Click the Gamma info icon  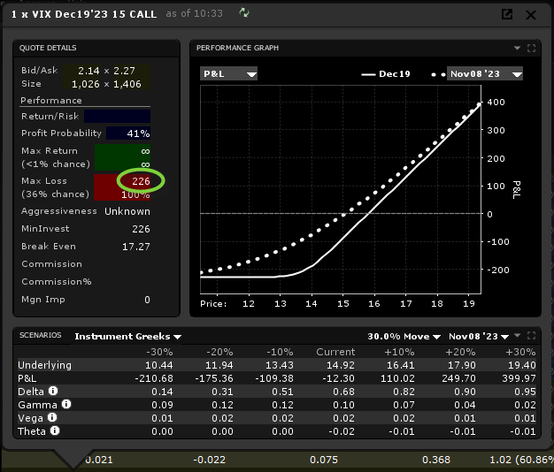click(66, 404)
